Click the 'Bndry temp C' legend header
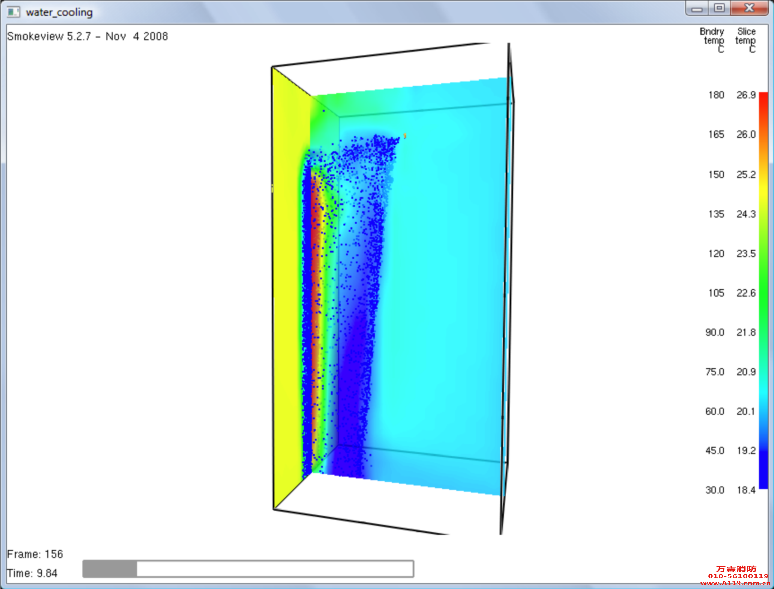This screenshot has width=774, height=589. pyautogui.click(x=712, y=40)
